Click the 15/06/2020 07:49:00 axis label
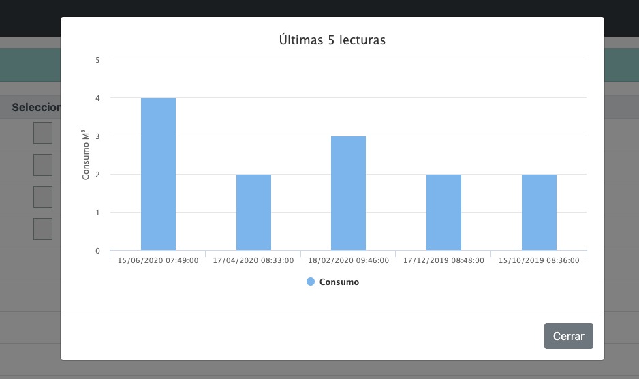The image size is (639, 379). coord(158,260)
